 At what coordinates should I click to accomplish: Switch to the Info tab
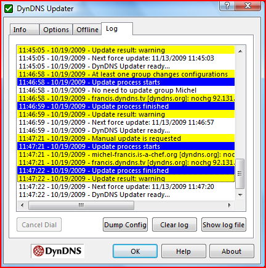25,30
